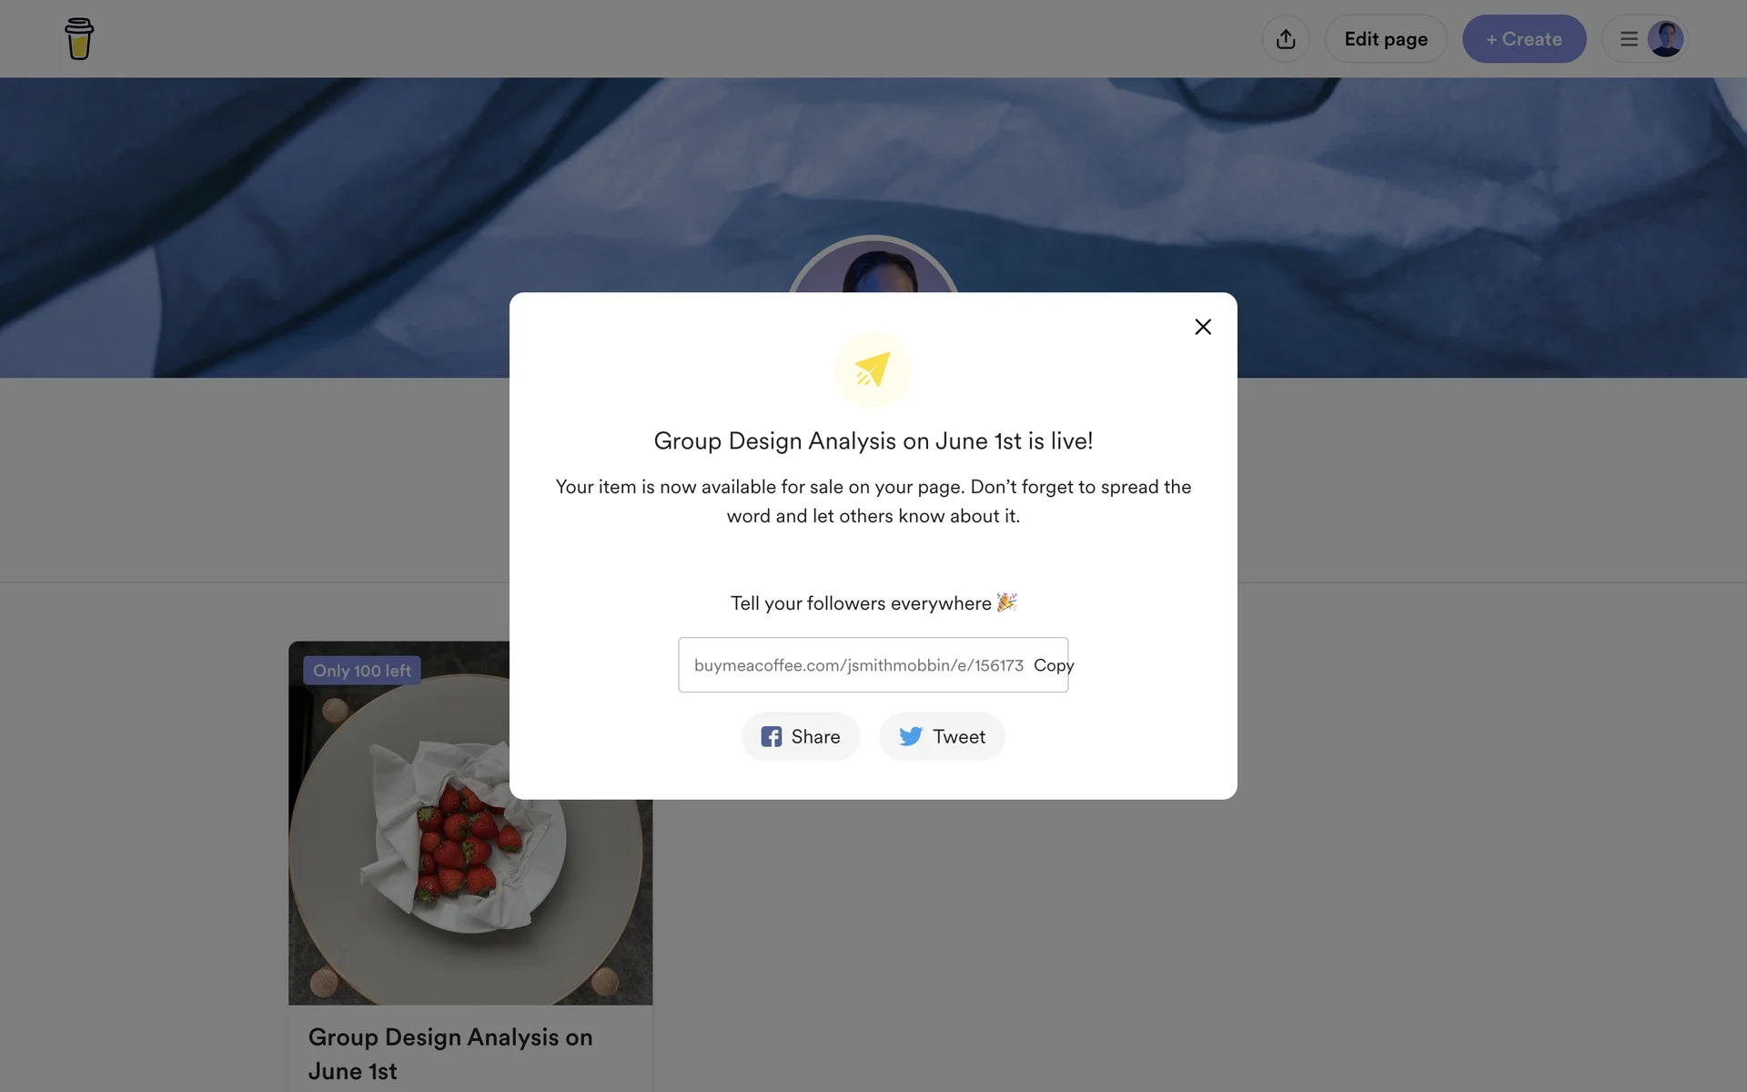Tweet the item link
The height and width of the screenshot is (1092, 1747).
(x=942, y=736)
